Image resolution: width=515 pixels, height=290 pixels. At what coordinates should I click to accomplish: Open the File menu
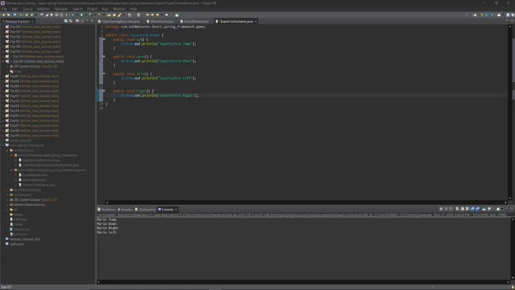pyautogui.click(x=5, y=9)
